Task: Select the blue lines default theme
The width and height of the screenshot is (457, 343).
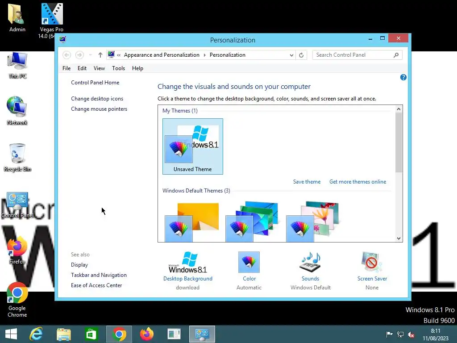Action: (x=252, y=222)
